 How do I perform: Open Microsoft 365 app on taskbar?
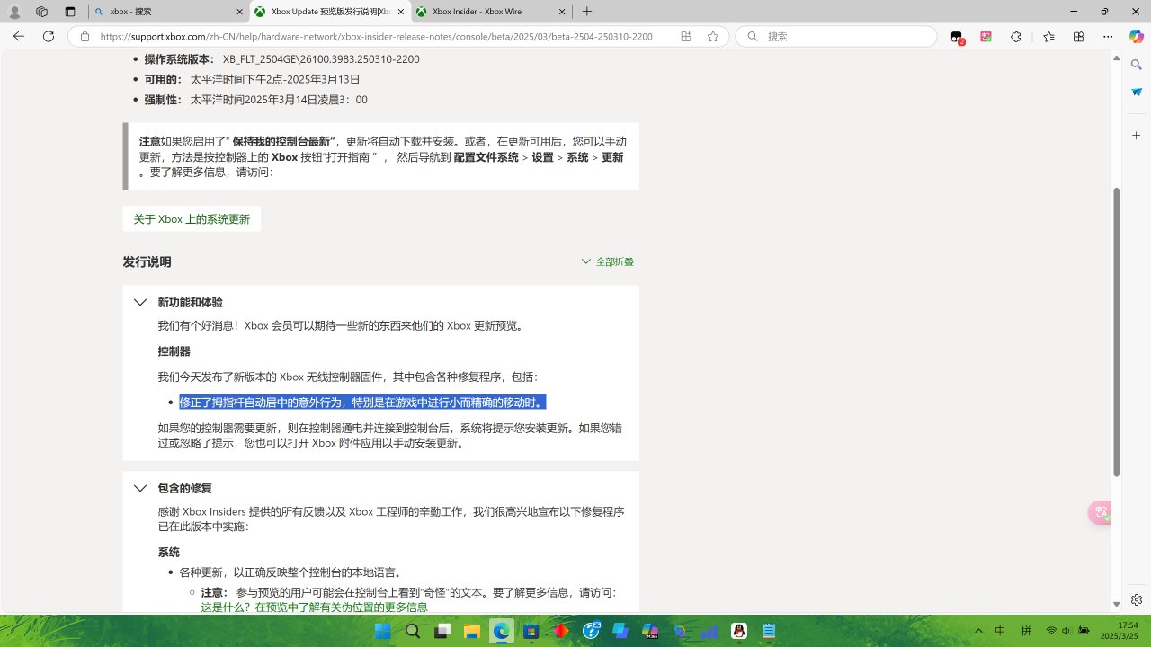pos(650,631)
